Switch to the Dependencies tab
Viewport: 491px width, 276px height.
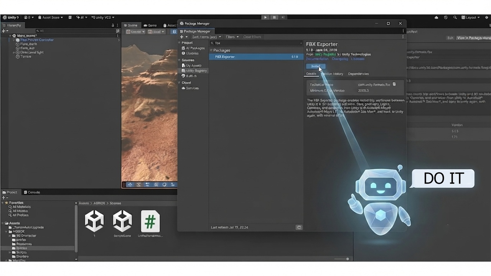358,74
